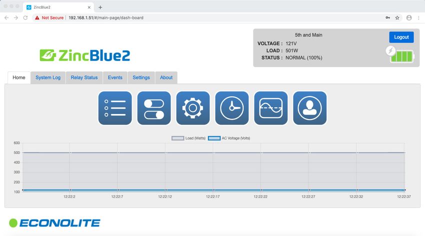This screenshot has width=425, height=236.
Task: Open the system log list icon tile
Action: [x=115, y=108]
